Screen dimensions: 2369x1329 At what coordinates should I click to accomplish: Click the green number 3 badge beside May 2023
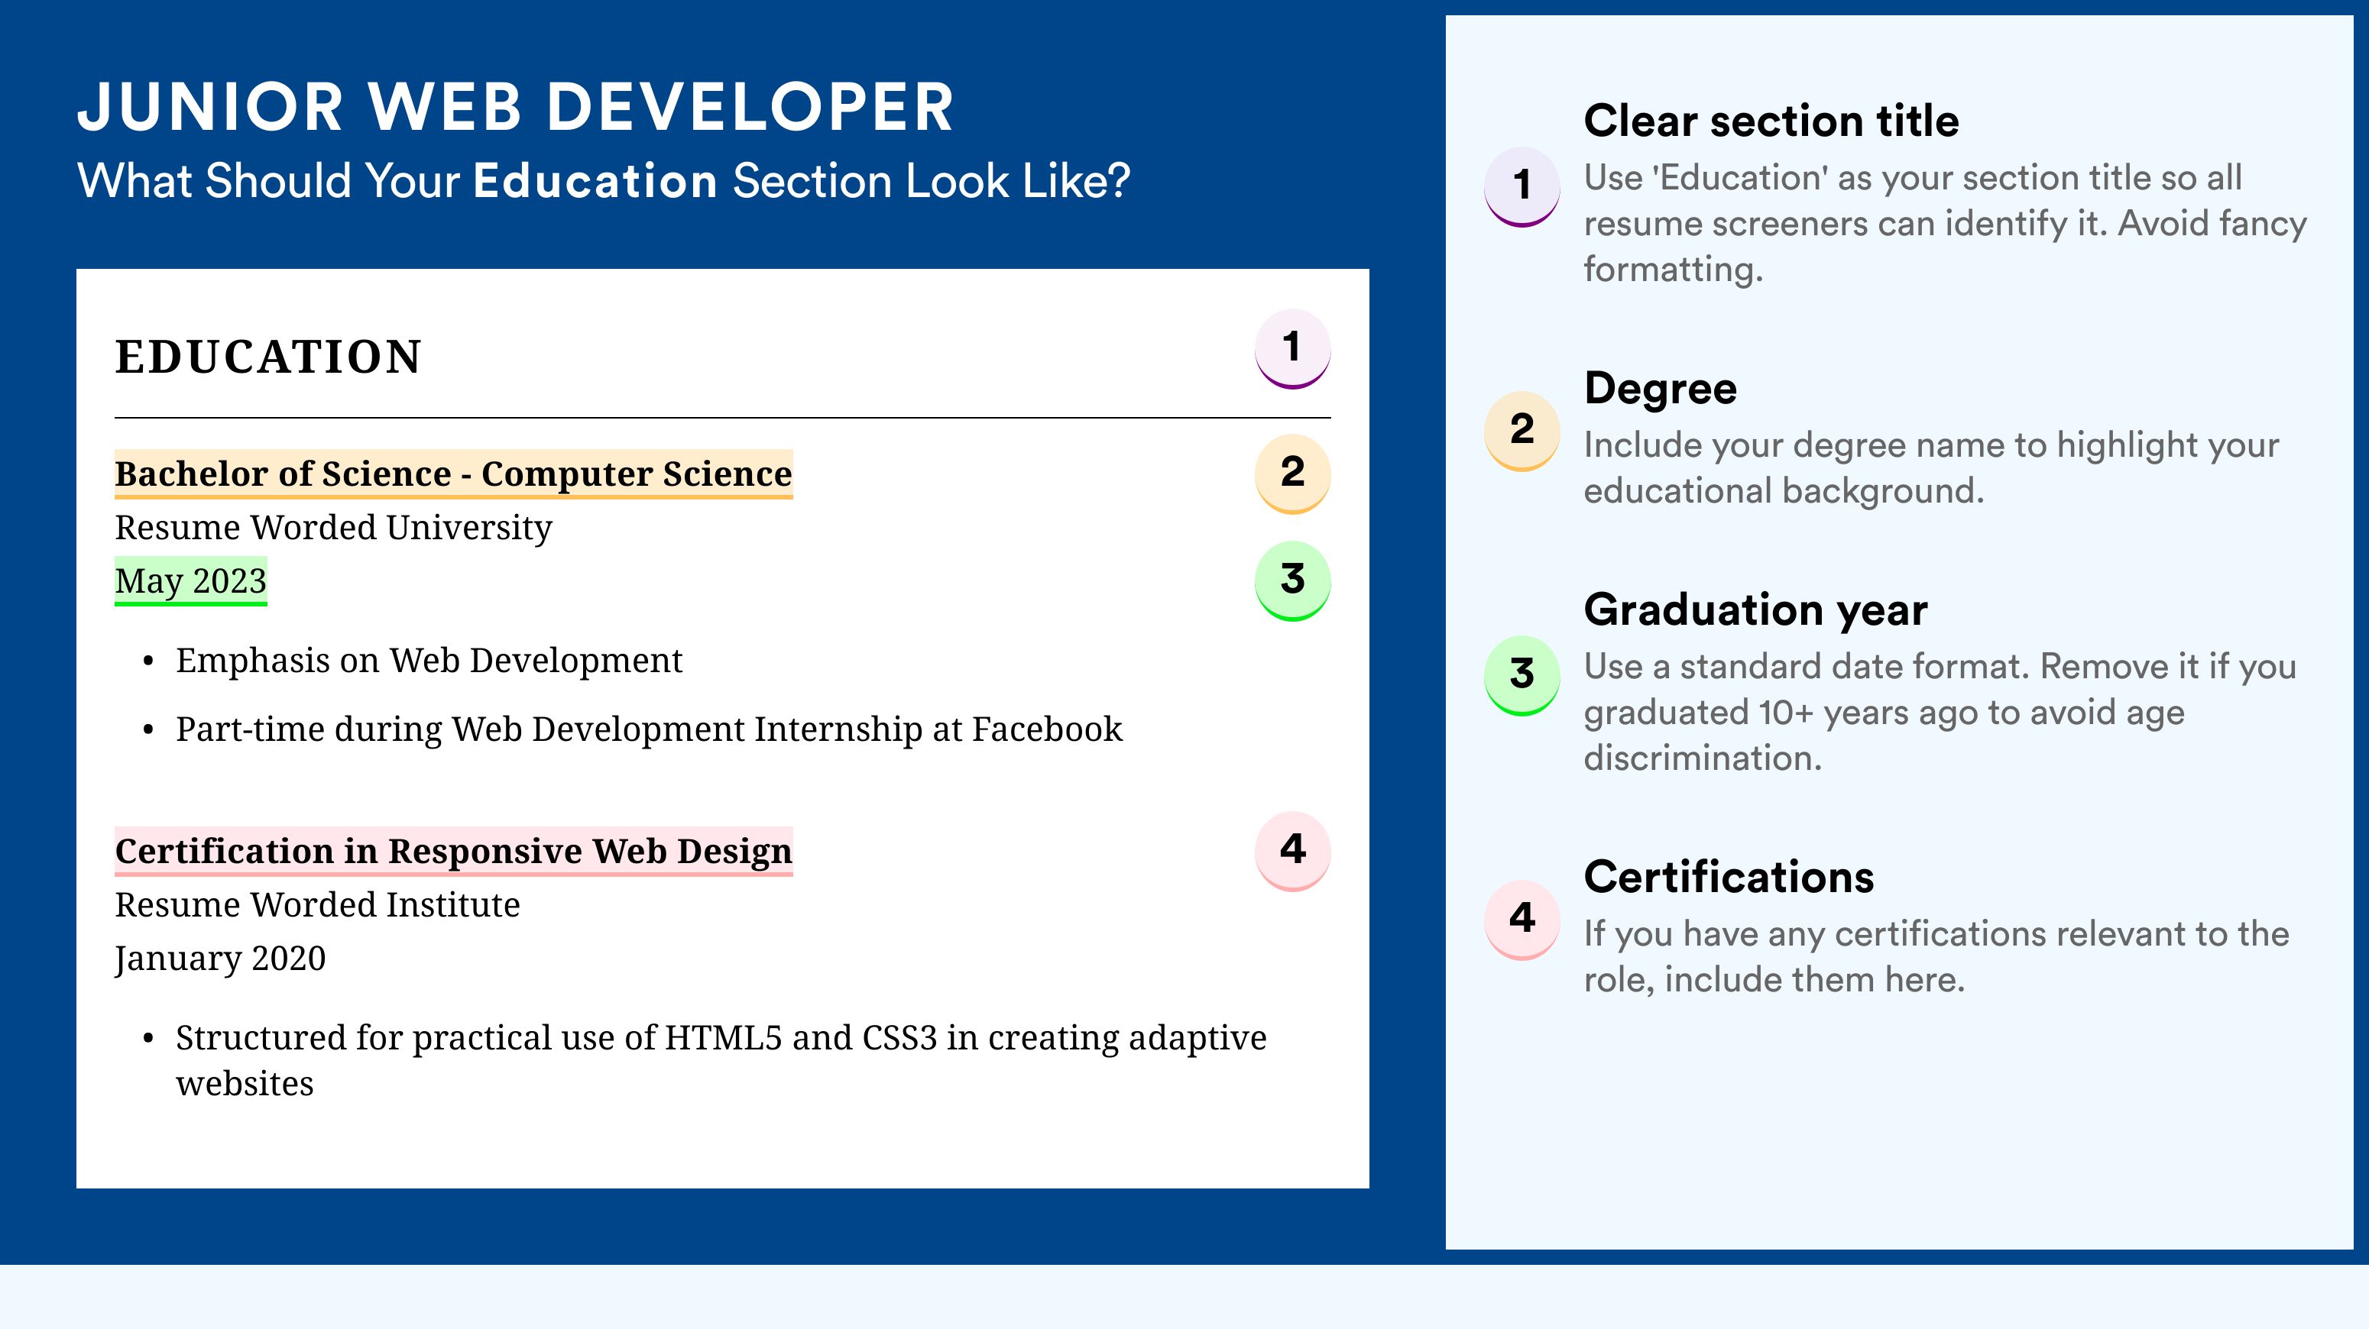1292,580
